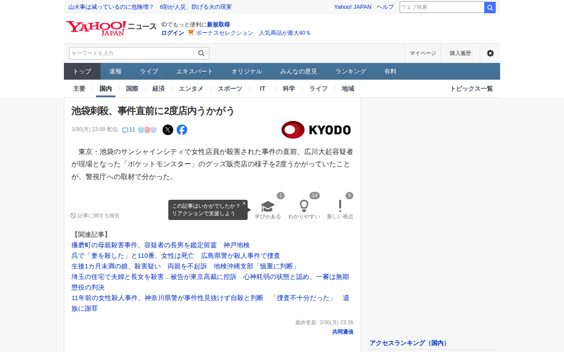
Task: Focus the キーワードを入力 search field
Action: click(x=131, y=53)
